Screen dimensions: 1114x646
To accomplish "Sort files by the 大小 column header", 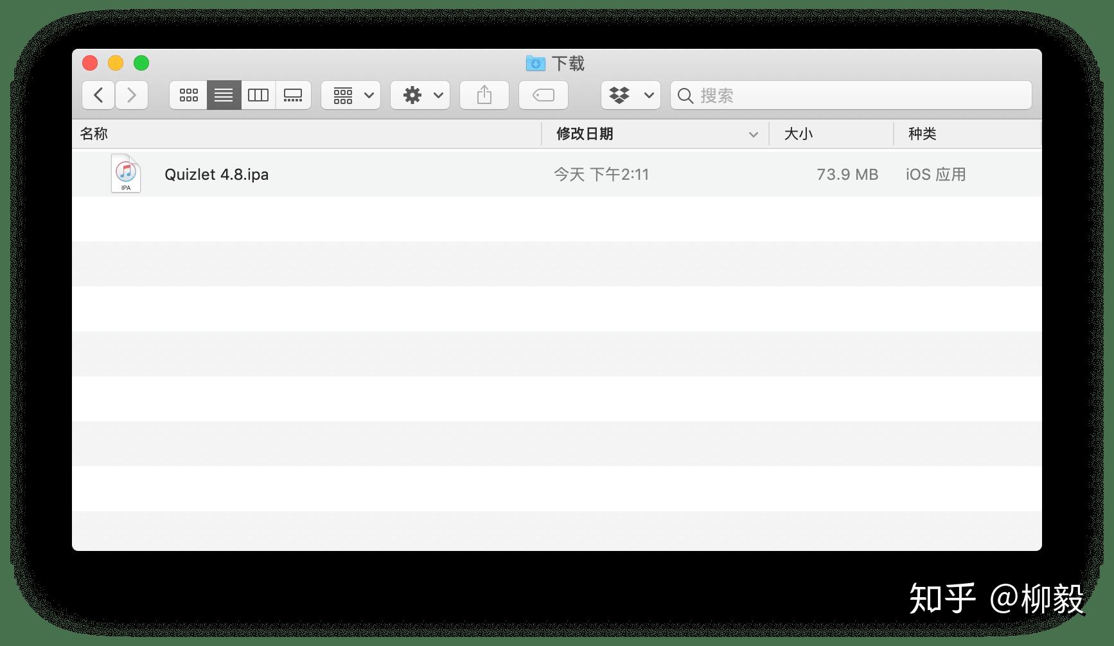I will click(x=797, y=134).
